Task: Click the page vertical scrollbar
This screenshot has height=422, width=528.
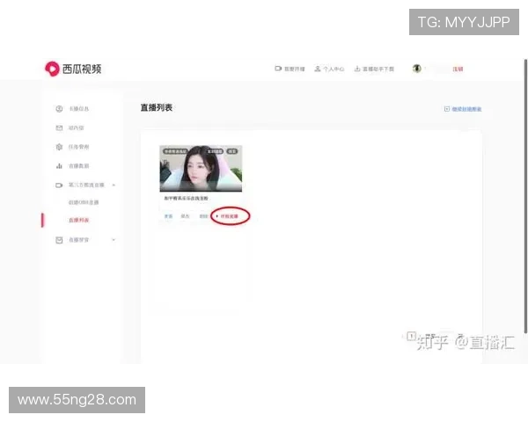Action: click(525, 196)
